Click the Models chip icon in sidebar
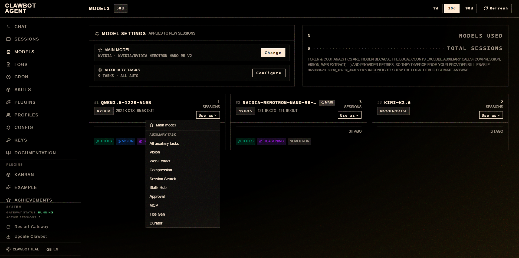Viewport: 519px width, 258px height. 8,52
